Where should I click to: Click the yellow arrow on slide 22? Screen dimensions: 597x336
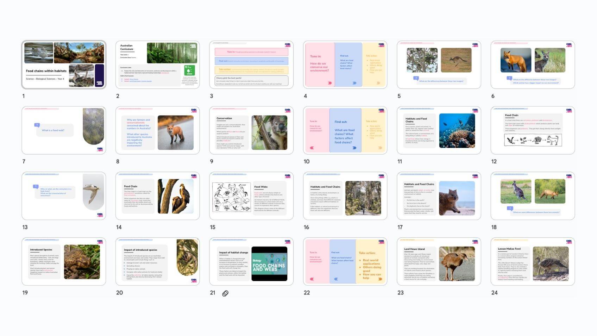coord(380,279)
